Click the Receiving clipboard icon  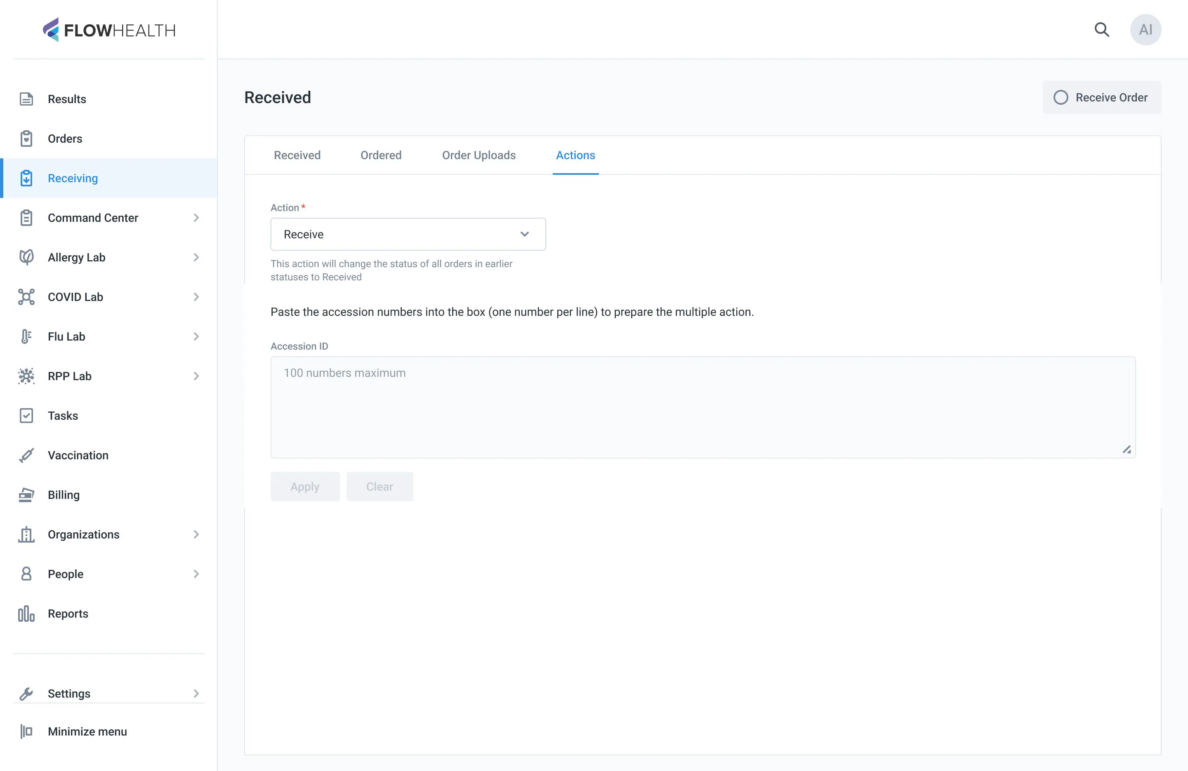(26, 178)
